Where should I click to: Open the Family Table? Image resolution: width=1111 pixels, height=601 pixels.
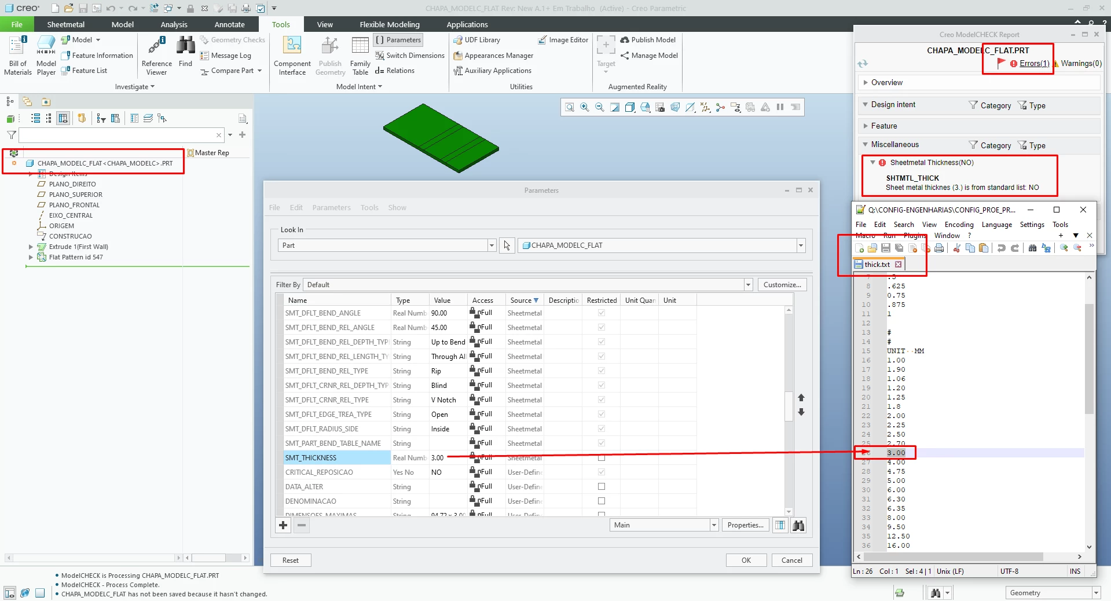[360, 56]
